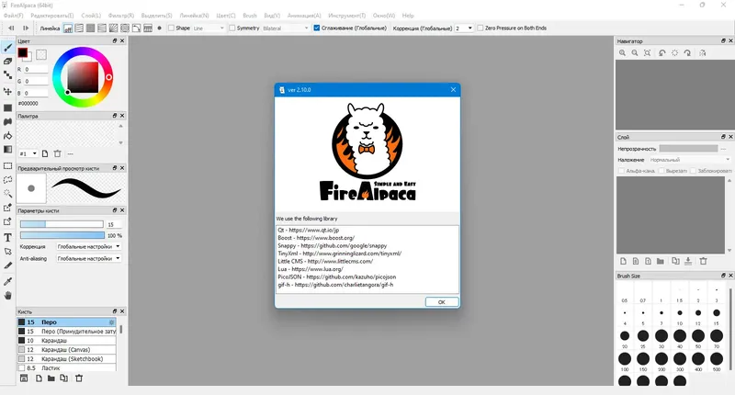Select the Move tool
This screenshot has width=735, height=395.
(7, 91)
